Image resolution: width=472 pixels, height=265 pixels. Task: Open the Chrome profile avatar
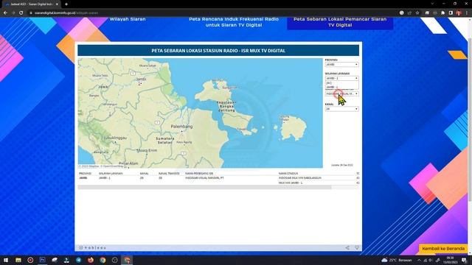click(x=459, y=13)
